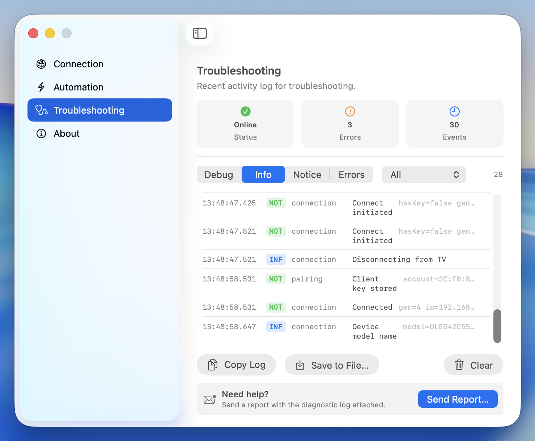Click 'Device model name' log message
This screenshot has width=535, height=441.
tap(375, 331)
